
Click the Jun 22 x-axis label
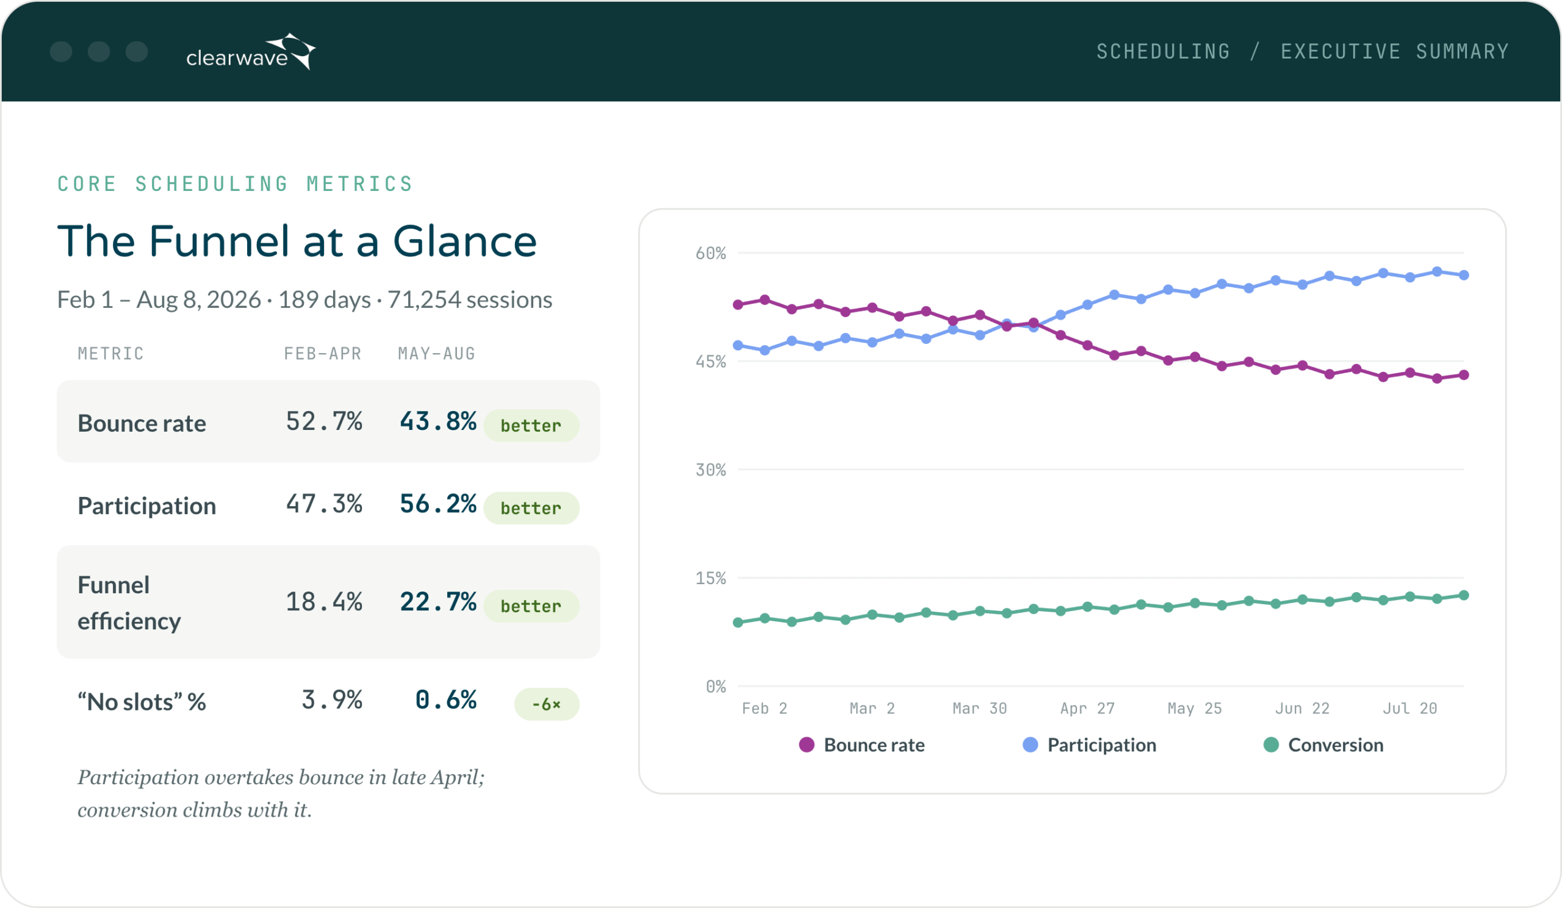[1302, 708]
